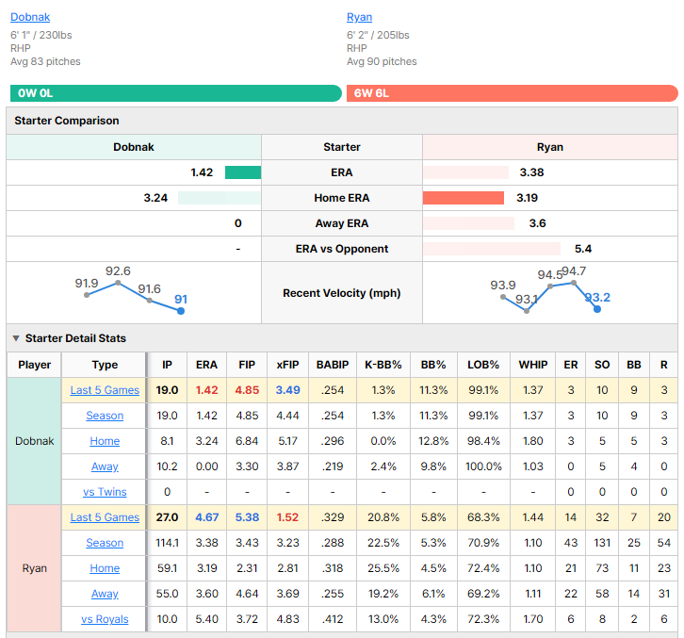The image size is (684, 638).
Task: Open Ryan's Home split link
Action: coord(105,568)
